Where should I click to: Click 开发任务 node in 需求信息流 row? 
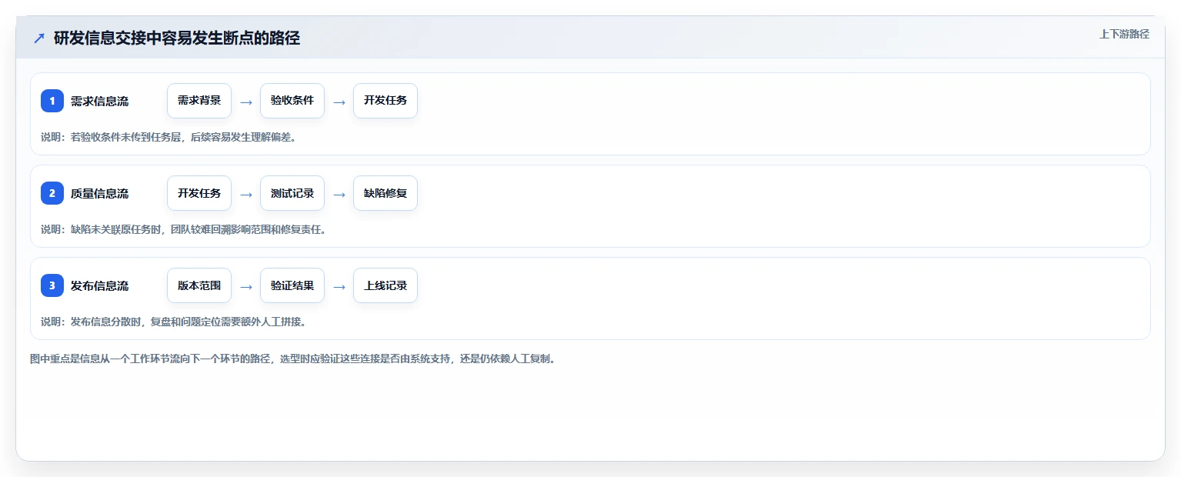[x=385, y=101]
